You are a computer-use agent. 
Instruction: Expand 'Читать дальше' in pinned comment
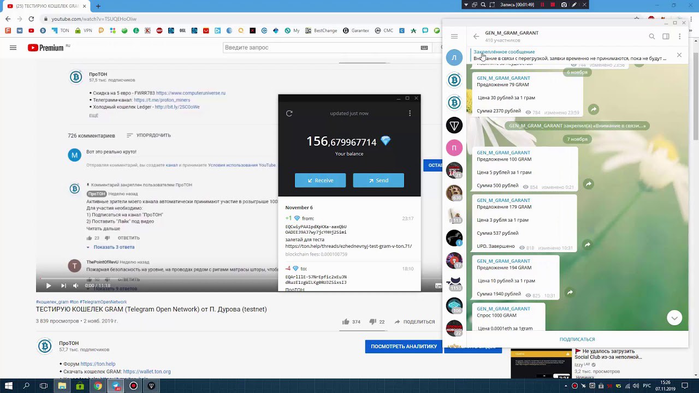point(103,229)
